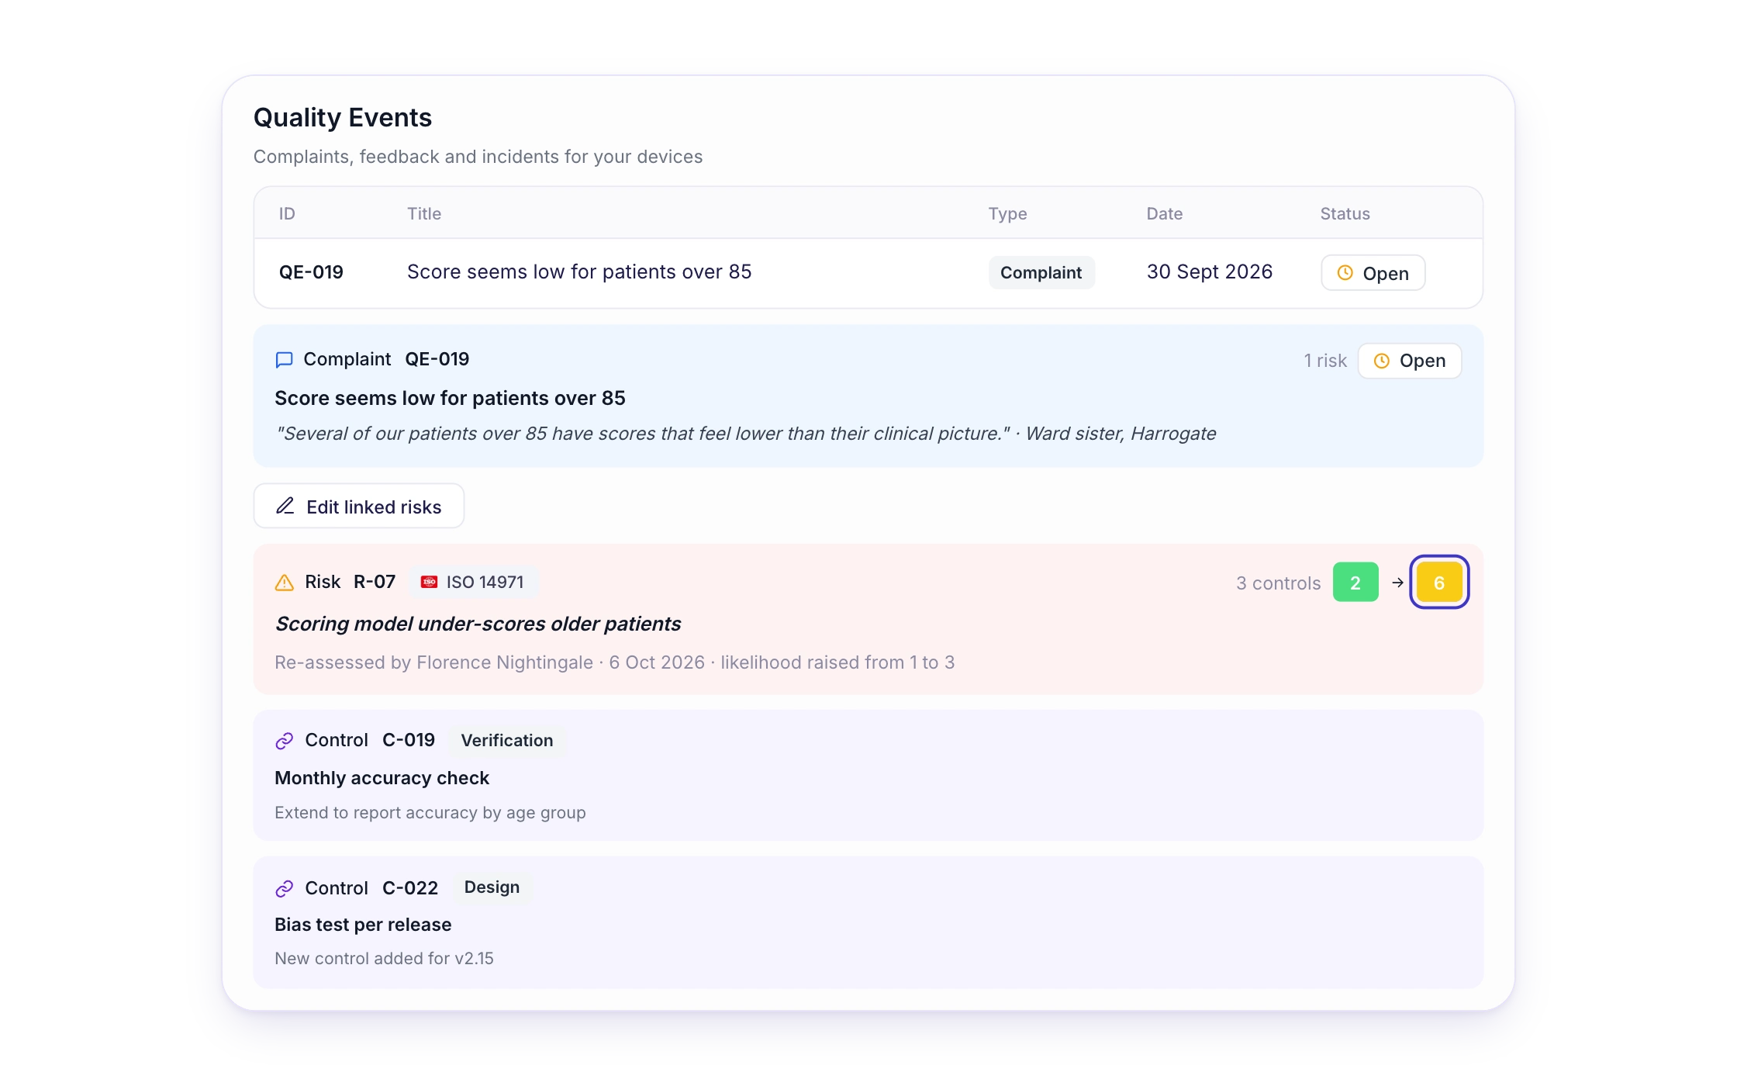Click the 'Re-assessed by Florence Nightingale' line
Image resolution: width=1737 pixels, height=1086 pixels.
(x=615, y=662)
